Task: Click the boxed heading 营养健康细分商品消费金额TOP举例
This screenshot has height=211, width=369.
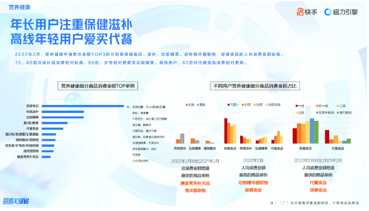Action: (98, 86)
